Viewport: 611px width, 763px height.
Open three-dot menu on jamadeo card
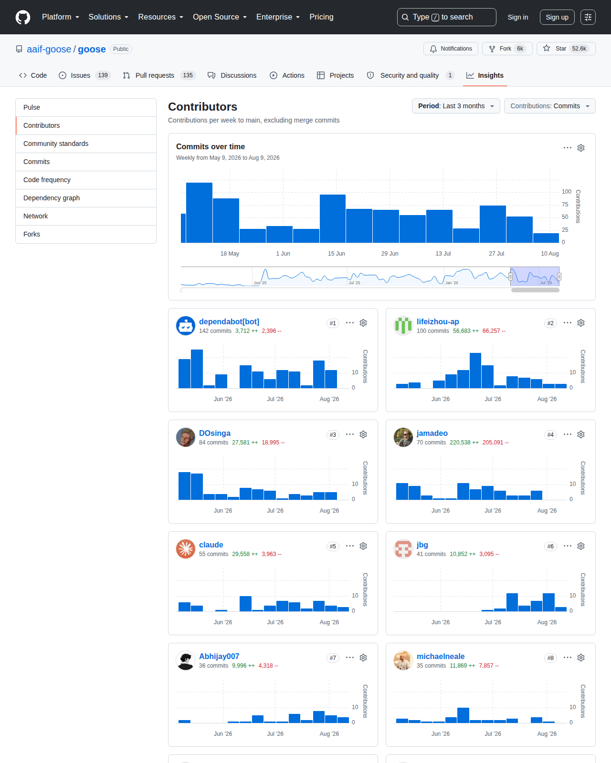(568, 434)
